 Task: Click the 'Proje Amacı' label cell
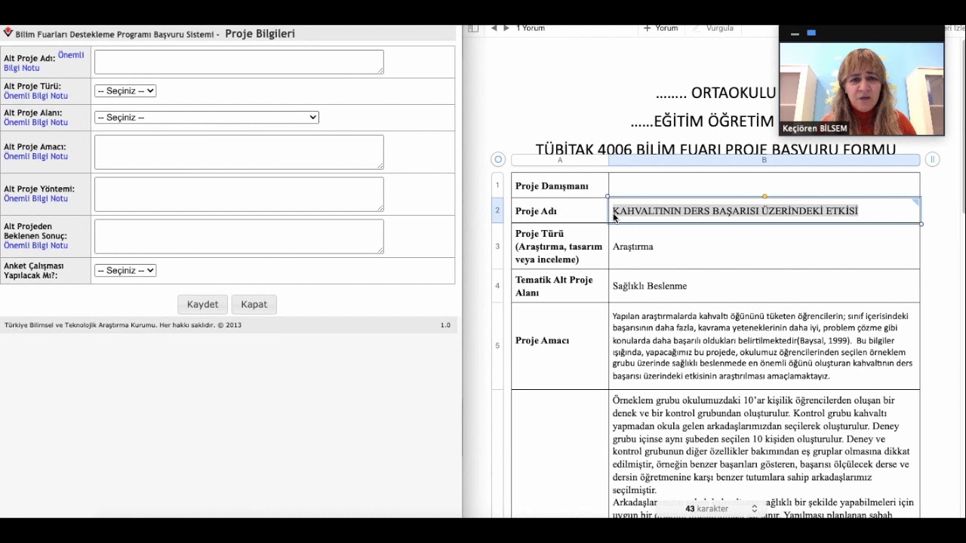[x=560, y=345]
